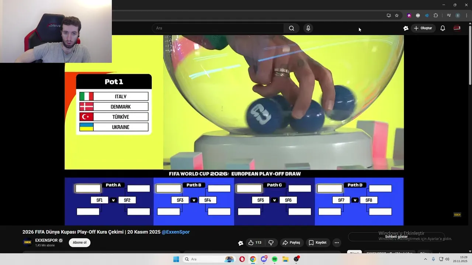Open the purple extension icon in Chrome toolbar

tap(409, 15)
